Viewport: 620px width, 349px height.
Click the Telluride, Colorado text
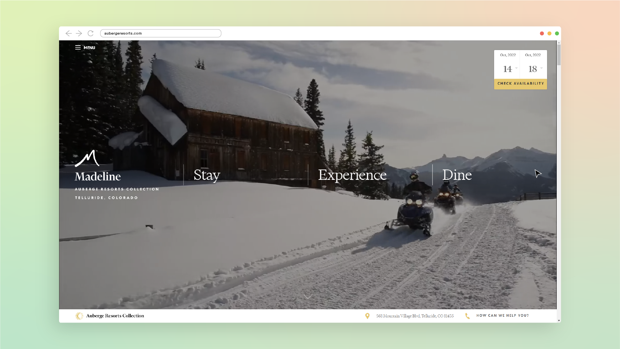click(107, 198)
